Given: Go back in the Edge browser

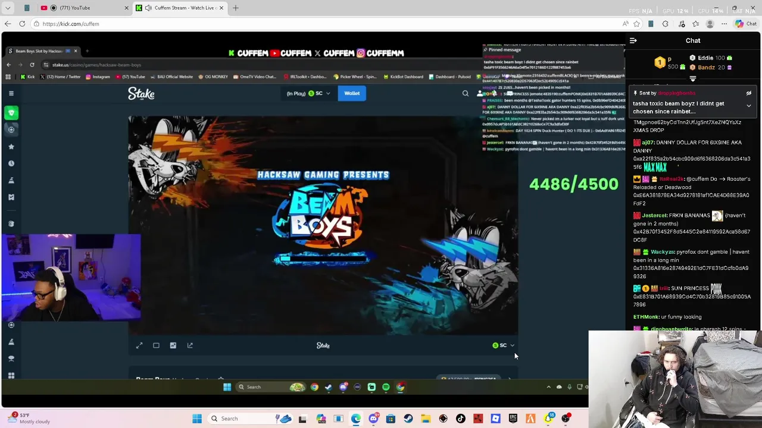Looking at the screenshot, I should (8, 24).
